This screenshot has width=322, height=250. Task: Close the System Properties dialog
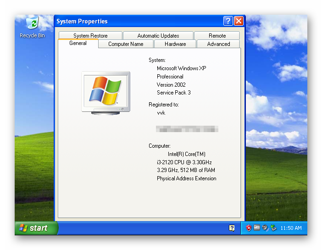tap(239, 21)
